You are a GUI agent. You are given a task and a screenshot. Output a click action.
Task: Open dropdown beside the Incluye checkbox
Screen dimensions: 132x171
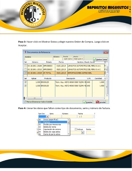(x=83, y=133)
